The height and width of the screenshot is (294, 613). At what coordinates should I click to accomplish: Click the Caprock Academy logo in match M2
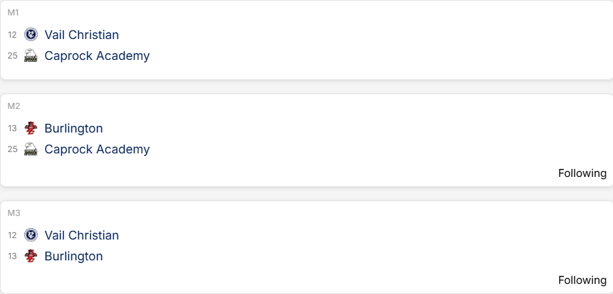pos(30,149)
